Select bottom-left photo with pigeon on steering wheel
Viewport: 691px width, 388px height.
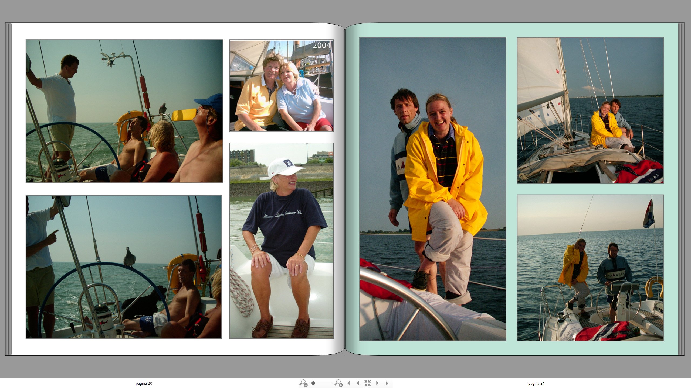[x=124, y=267]
